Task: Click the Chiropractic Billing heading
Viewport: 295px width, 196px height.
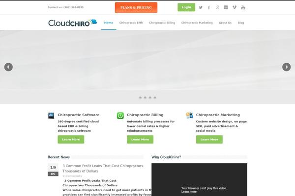Action: [145, 115]
